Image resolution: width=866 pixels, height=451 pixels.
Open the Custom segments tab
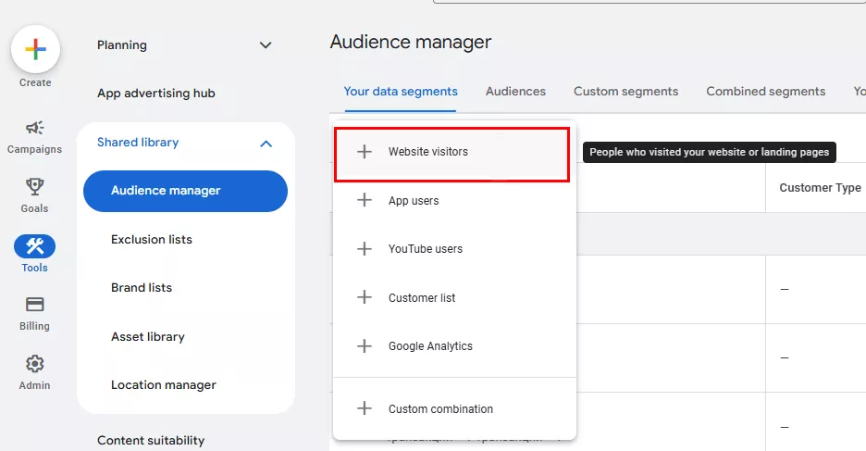coord(625,92)
